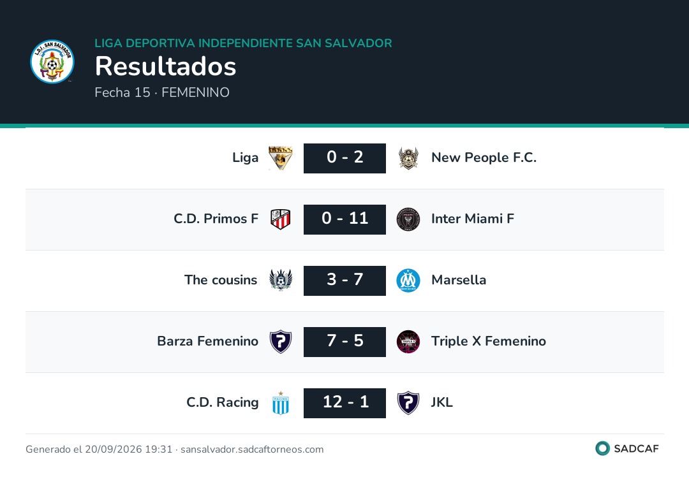Screen dimensions: 689x482
Task: Click the SADCAF logo icon
Action: point(602,448)
